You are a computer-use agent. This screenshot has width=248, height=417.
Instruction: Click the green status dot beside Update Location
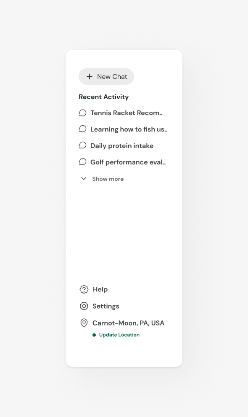click(94, 335)
